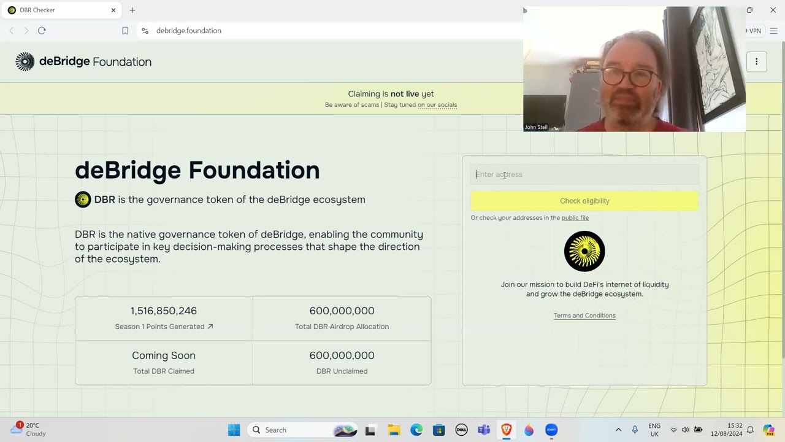Viewport: 785px width, 442px height.
Task: Open the Terms and Conditions link
Action: (584, 316)
